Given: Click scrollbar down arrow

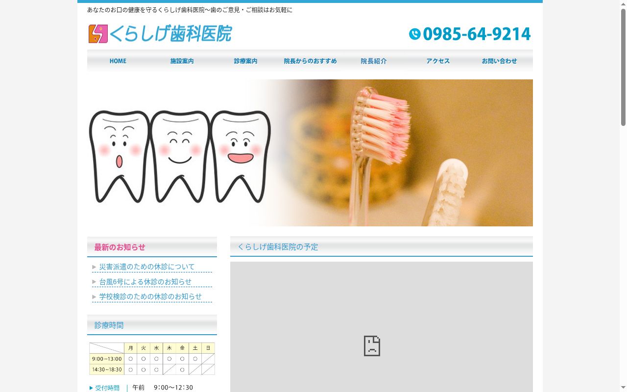Looking at the screenshot, I should (623, 388).
